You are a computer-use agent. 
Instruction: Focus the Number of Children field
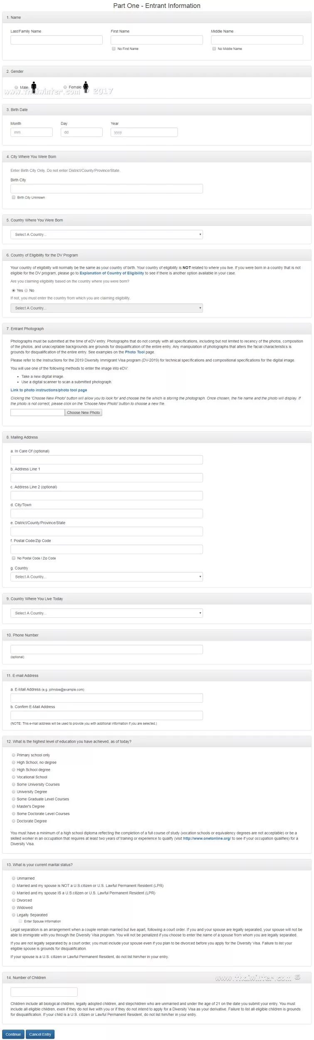tap(44, 992)
